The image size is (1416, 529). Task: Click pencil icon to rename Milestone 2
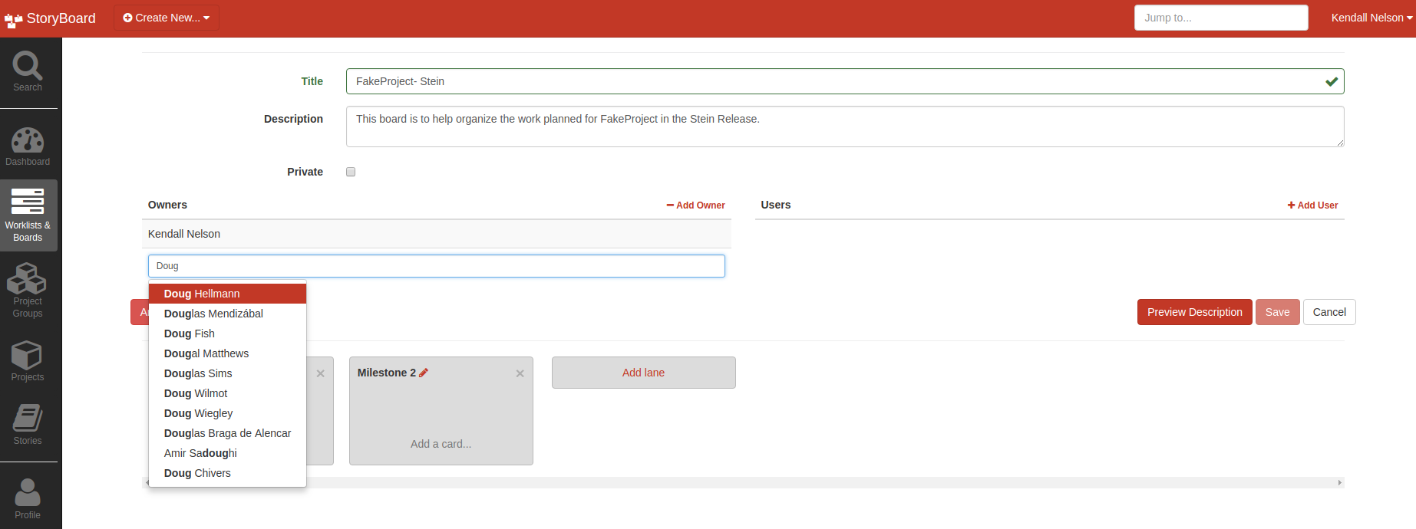[424, 373]
